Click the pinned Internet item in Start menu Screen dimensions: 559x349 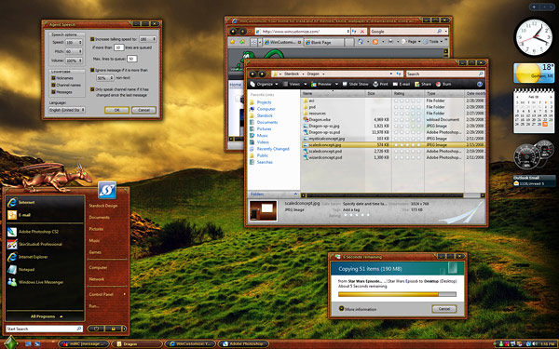(21, 202)
